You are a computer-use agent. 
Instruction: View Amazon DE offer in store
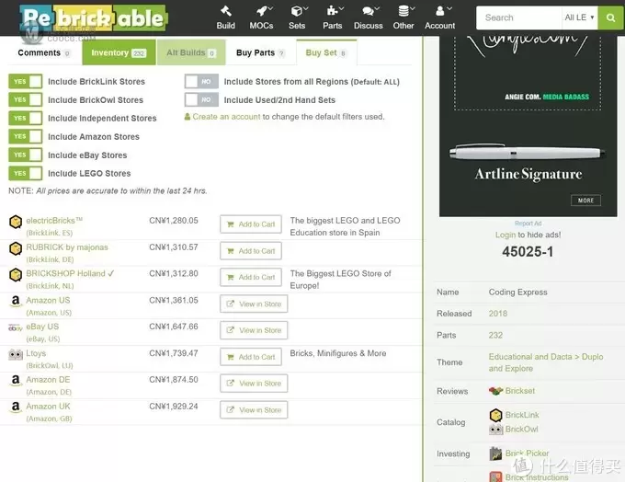254,384
